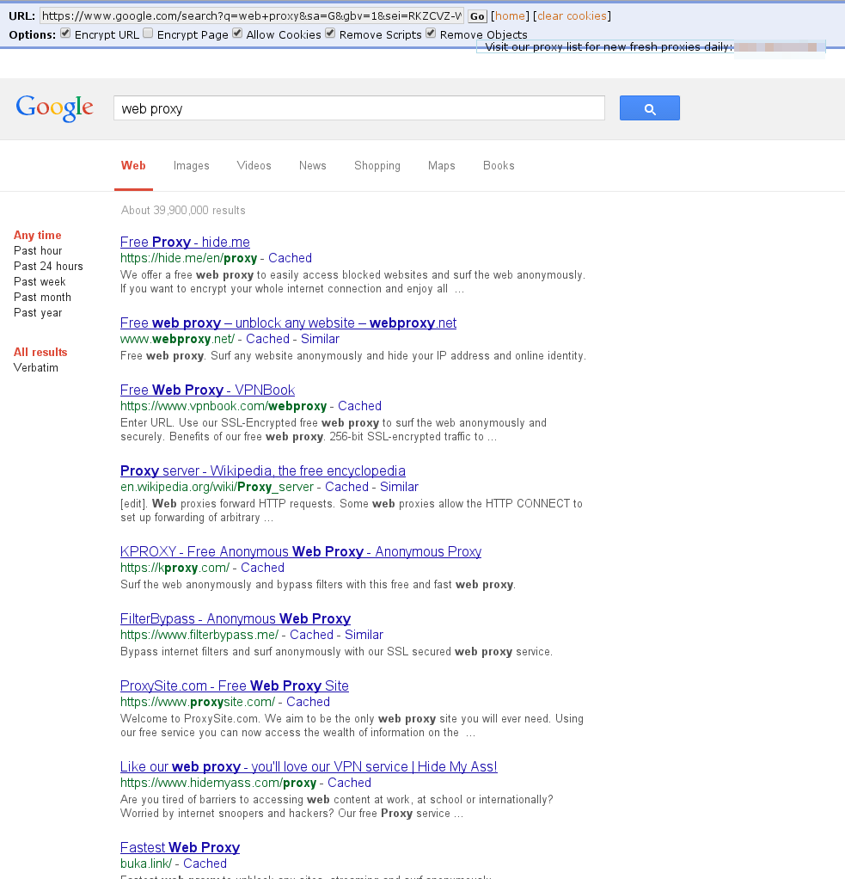Focus the Google search box
Viewport: 845px width, 879px height.
[x=359, y=108]
